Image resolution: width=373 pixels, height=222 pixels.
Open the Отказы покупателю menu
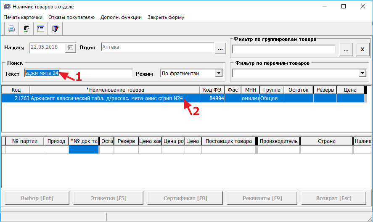[x=71, y=17]
